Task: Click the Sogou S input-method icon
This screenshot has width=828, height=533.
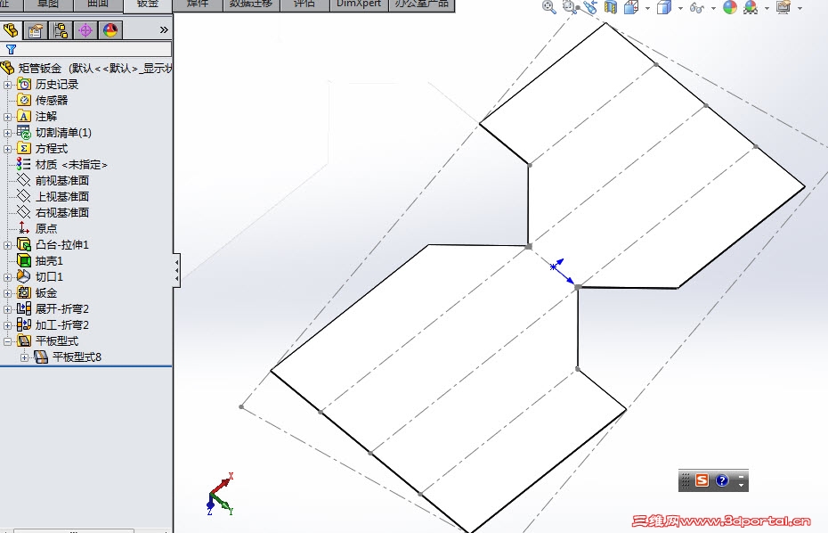Action: pyautogui.click(x=702, y=480)
